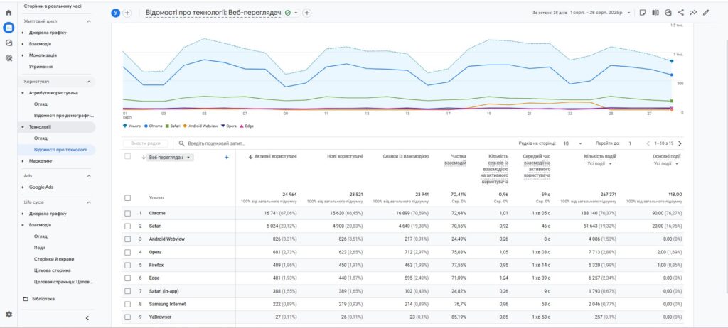
Task: Open the Insights sparkline icon
Action: [693, 13]
